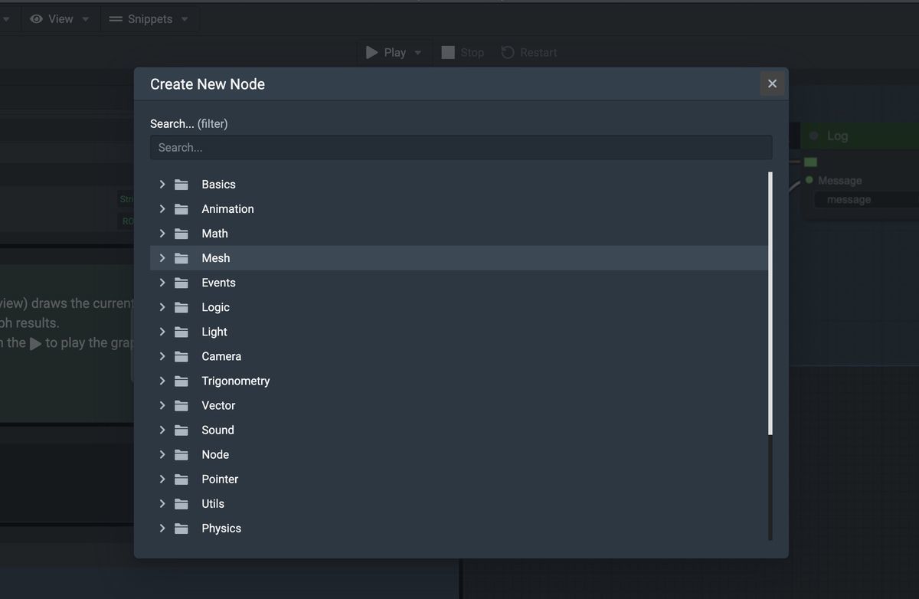Open the Snippets menu
919x599 pixels.
149,18
